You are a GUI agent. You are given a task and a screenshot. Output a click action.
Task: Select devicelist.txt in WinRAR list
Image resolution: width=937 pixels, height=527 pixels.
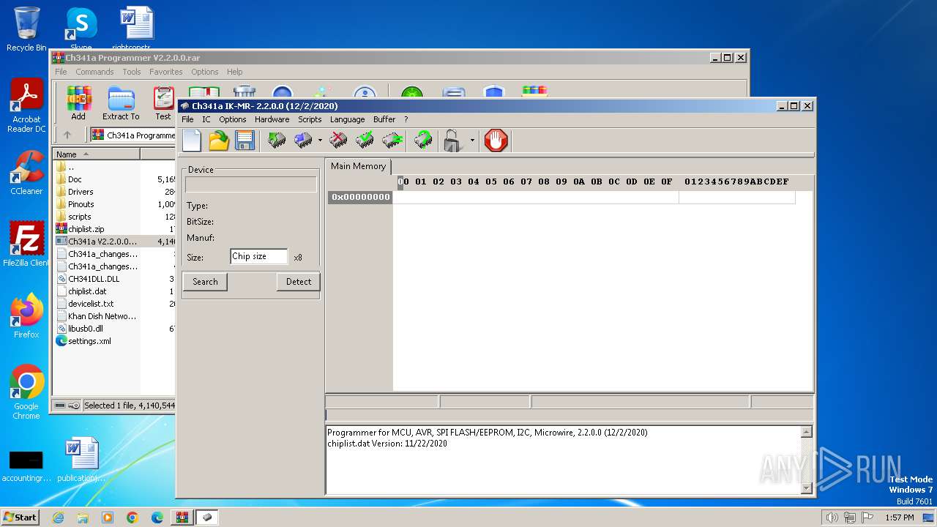[x=91, y=304]
